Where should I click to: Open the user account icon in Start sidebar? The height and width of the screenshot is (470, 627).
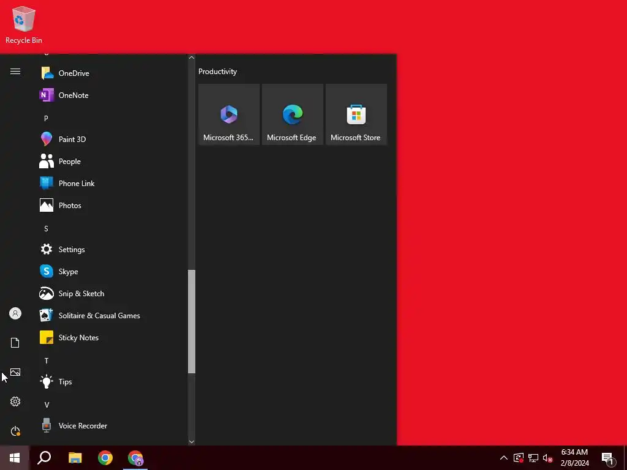coord(15,313)
